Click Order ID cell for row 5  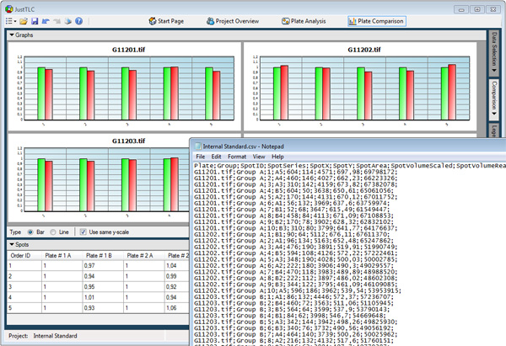point(24,308)
